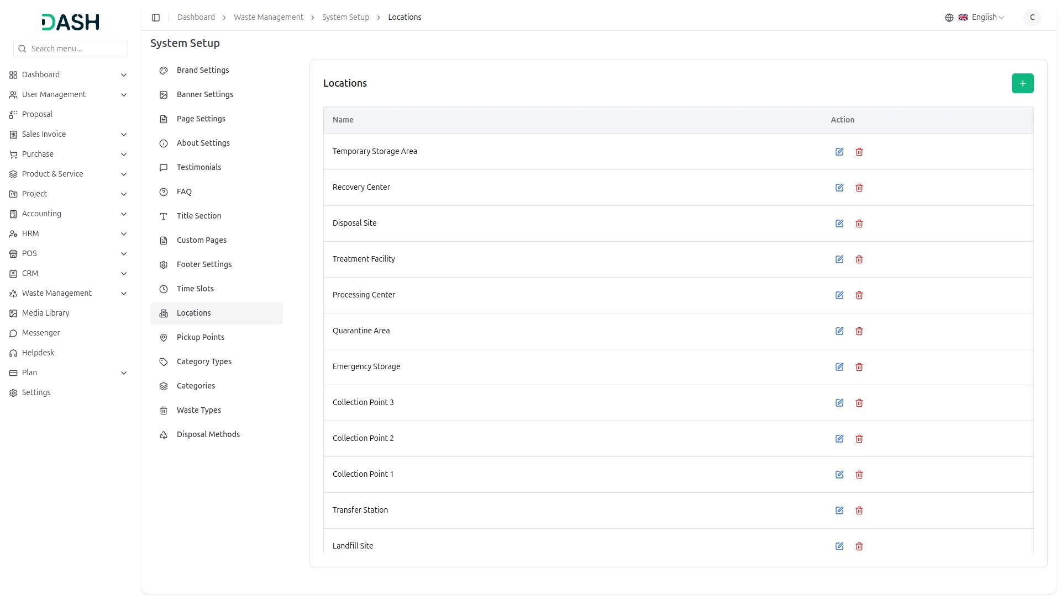Viewport: 1061px width, 596px height.
Task: Delete the Collection Point 2 row
Action: pyautogui.click(x=859, y=439)
